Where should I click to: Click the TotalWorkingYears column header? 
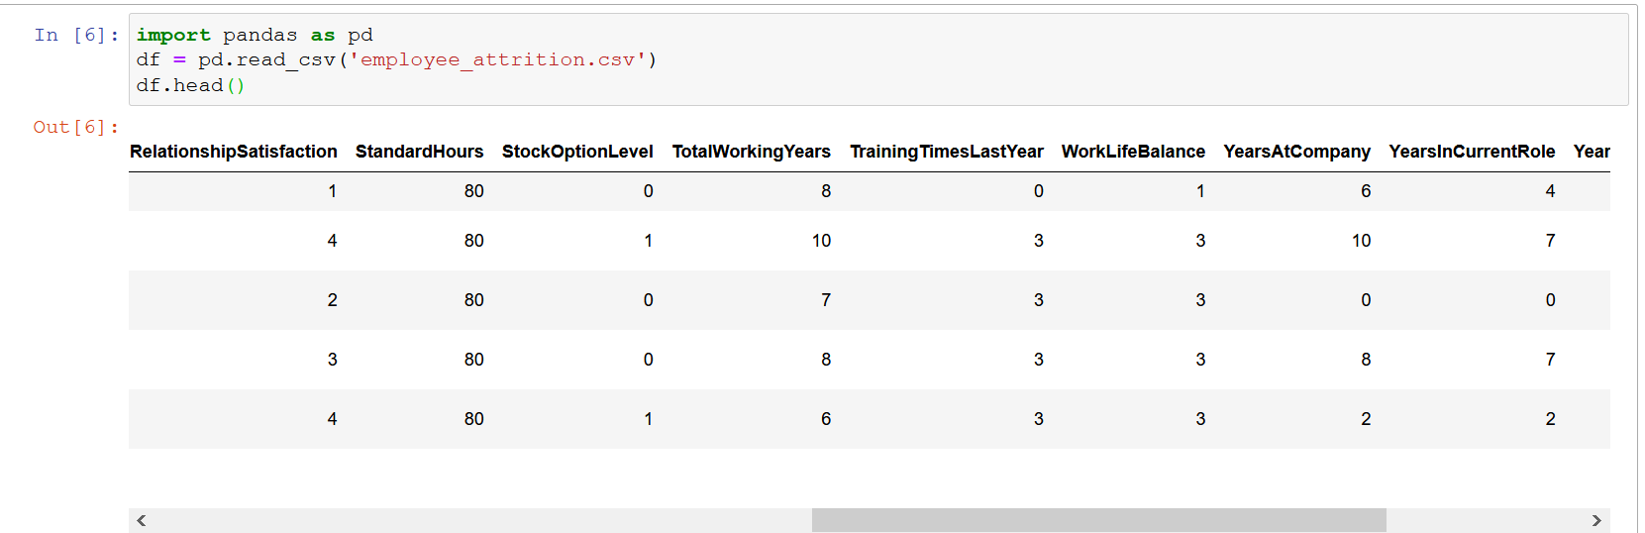click(x=752, y=152)
